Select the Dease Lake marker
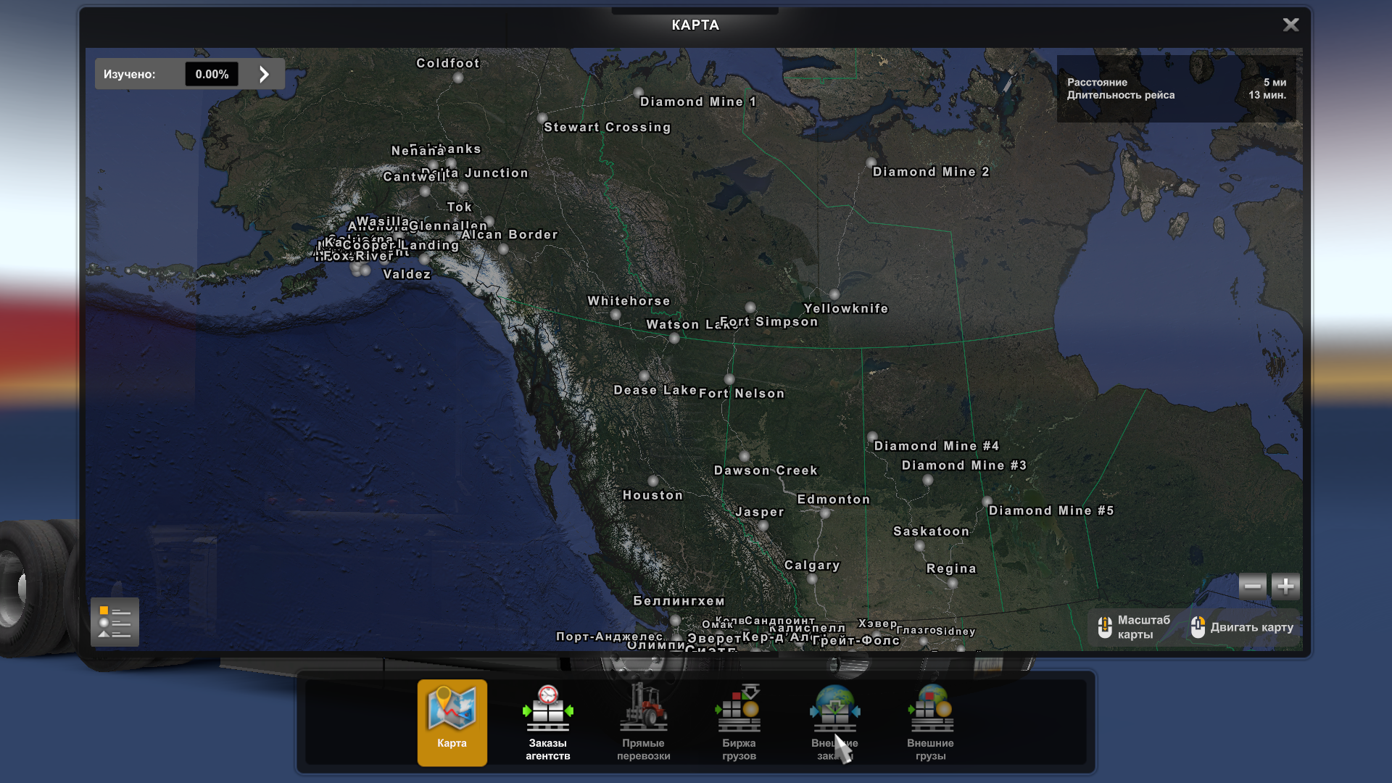The width and height of the screenshot is (1392, 783). 644,376
